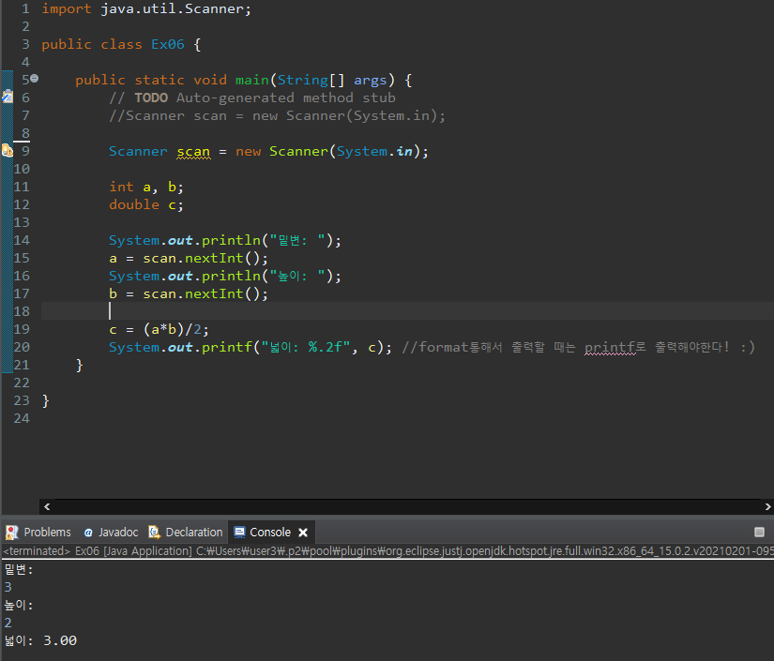Click the console input value '2'
This screenshot has height=661, width=774.
click(x=8, y=623)
